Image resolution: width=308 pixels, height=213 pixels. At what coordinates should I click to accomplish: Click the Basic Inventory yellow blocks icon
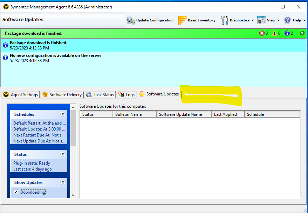pos(182,20)
